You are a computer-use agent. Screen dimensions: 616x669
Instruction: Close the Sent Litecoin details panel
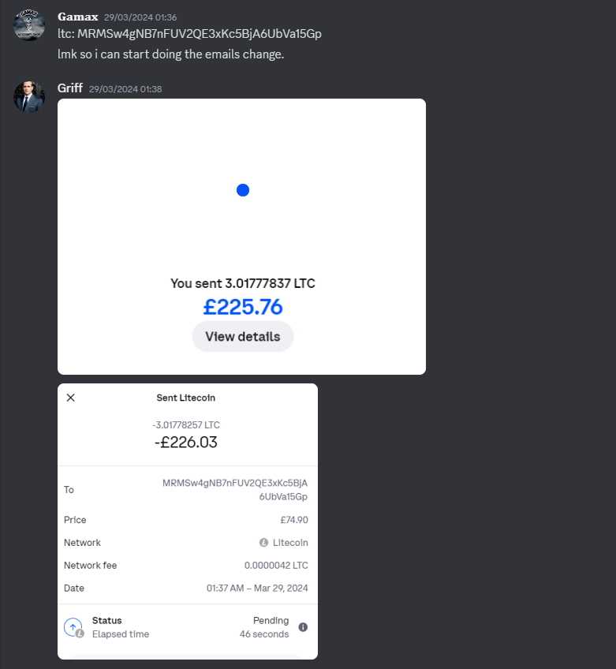71,398
